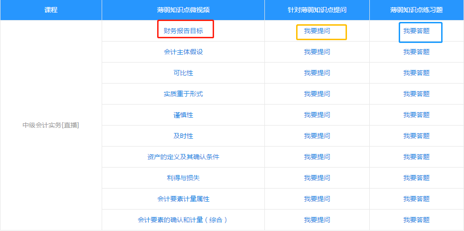Click 我要答题 in the 谨慎性 row
This screenshot has width=464, height=231.
pyautogui.click(x=416, y=115)
